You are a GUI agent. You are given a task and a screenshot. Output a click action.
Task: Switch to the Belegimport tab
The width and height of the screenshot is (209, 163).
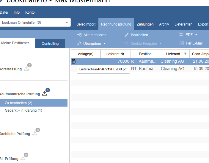(x=86, y=24)
